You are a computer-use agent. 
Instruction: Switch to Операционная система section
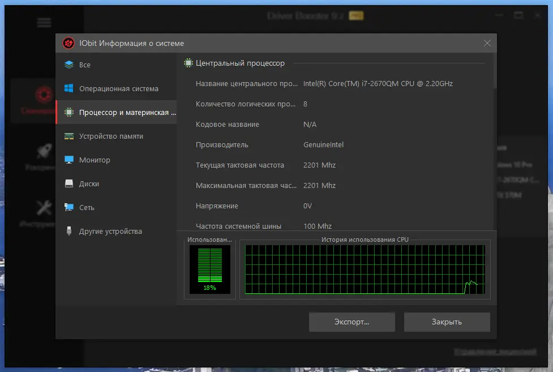point(116,88)
